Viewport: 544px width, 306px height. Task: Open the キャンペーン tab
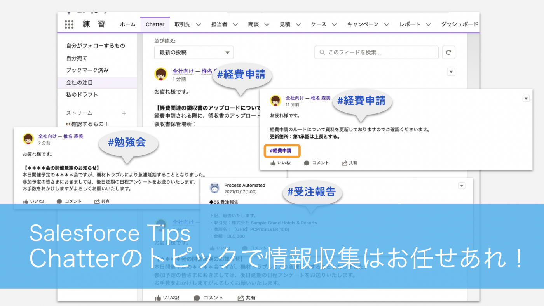point(363,24)
